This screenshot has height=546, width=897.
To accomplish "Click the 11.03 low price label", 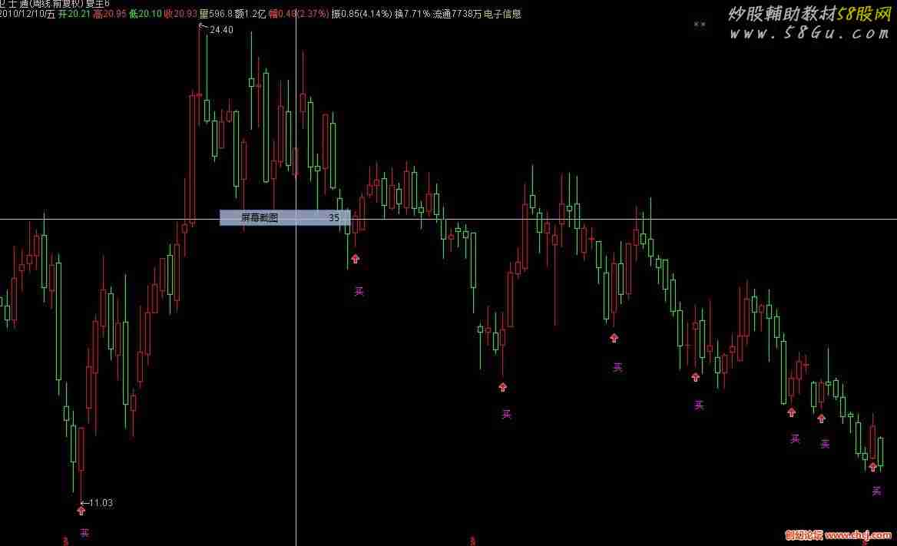I will 101,502.
